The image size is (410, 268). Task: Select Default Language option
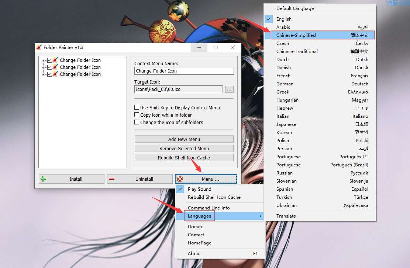tap(320, 8)
